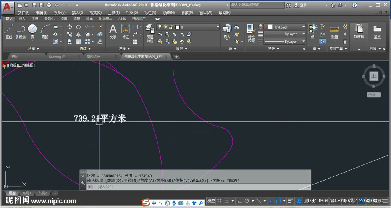This screenshot has height=208, width=391.
Task: Toggle the layer freeze sun icon
Action: 165,27
